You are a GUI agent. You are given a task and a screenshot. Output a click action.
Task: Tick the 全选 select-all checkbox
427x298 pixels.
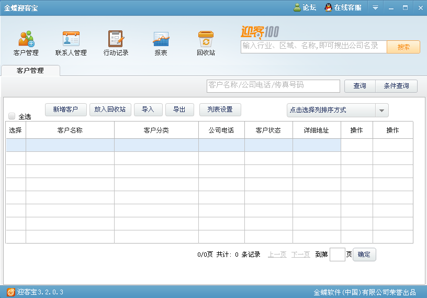12,116
